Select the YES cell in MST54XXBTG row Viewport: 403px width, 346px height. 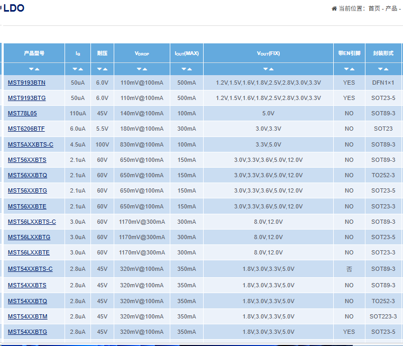coord(349,332)
